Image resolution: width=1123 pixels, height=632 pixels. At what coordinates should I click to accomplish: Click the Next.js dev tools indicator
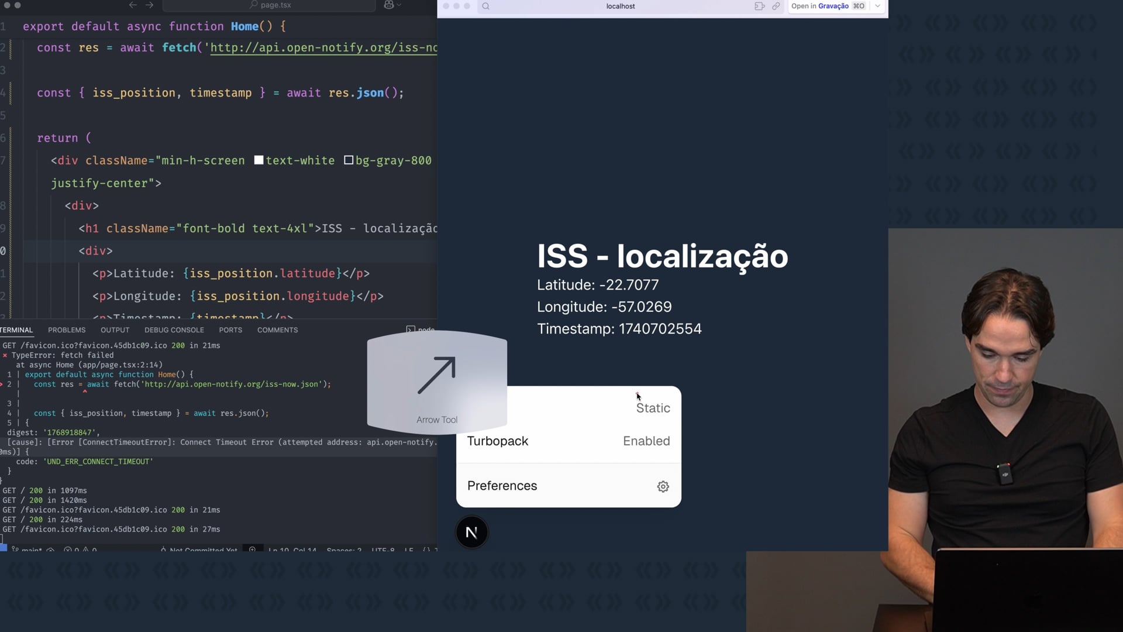pyautogui.click(x=471, y=533)
